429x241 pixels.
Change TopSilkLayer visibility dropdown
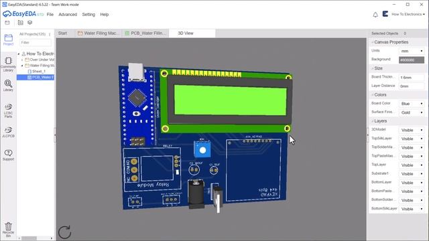[x=412, y=139]
